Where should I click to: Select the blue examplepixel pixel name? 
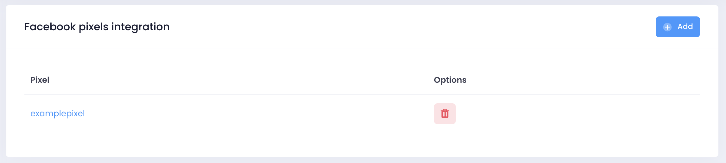pyautogui.click(x=58, y=114)
